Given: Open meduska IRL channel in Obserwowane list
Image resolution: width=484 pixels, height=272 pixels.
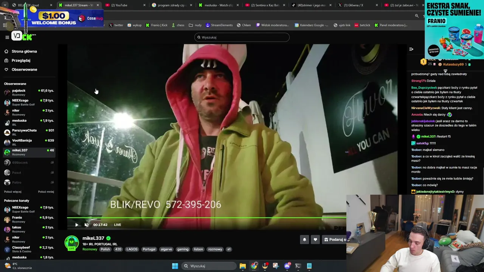Looking at the screenshot, I should (x=29, y=122).
